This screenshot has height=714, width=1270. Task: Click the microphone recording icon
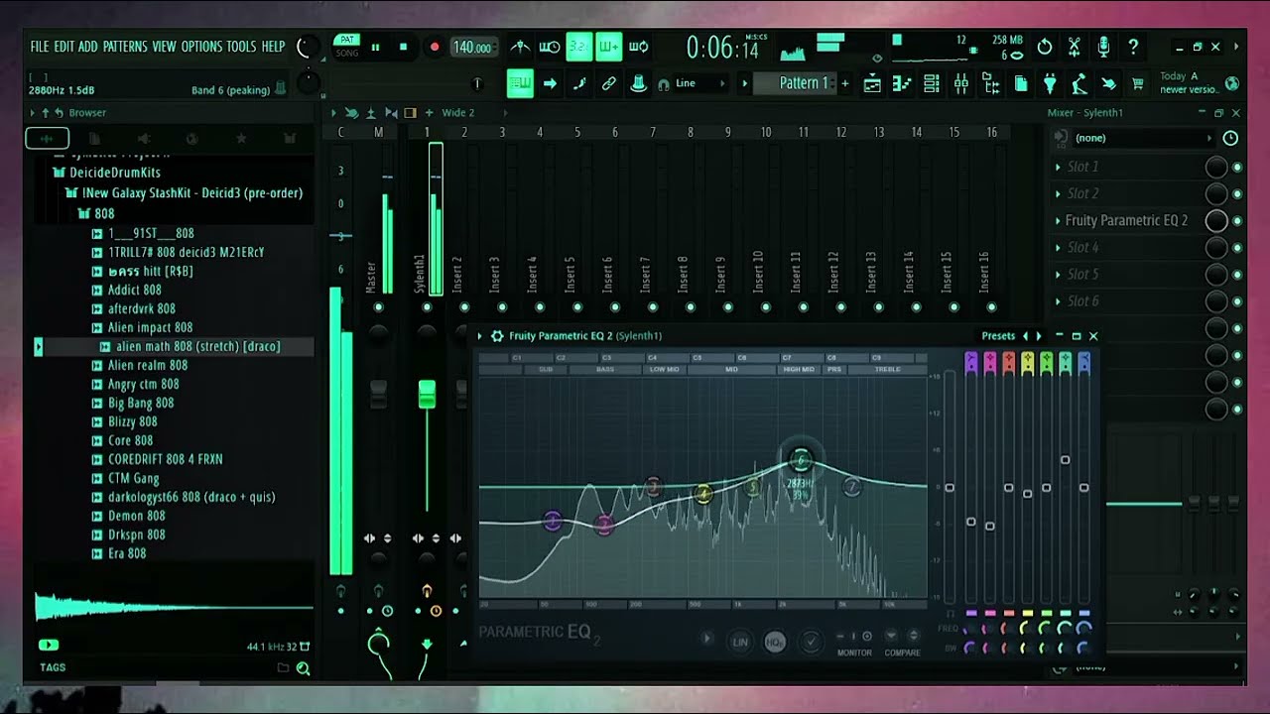point(1103,47)
